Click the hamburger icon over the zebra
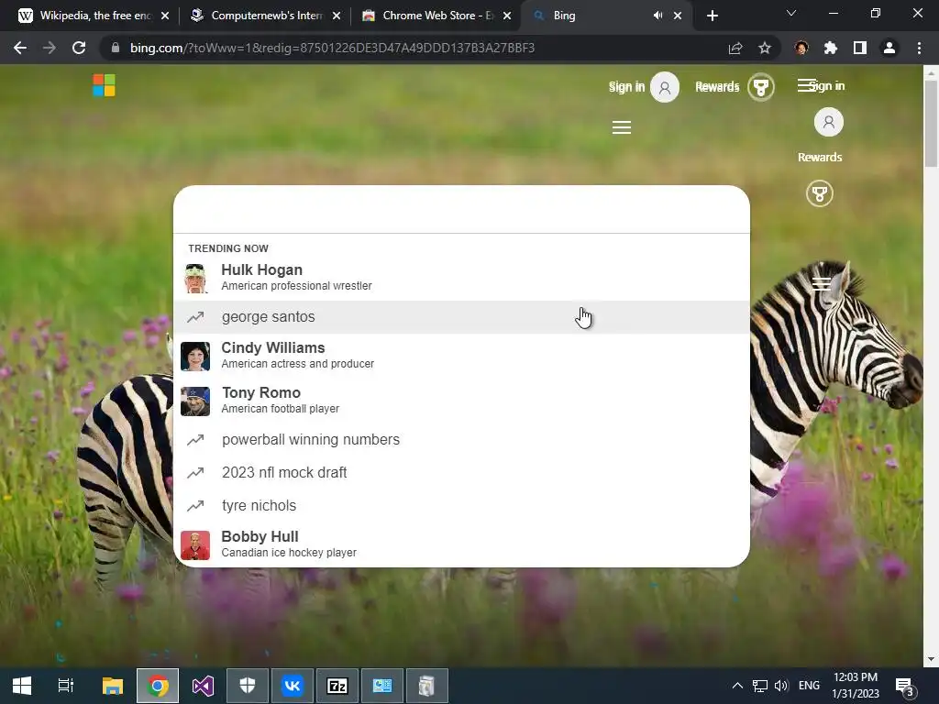This screenshot has width=939, height=704. 821,284
